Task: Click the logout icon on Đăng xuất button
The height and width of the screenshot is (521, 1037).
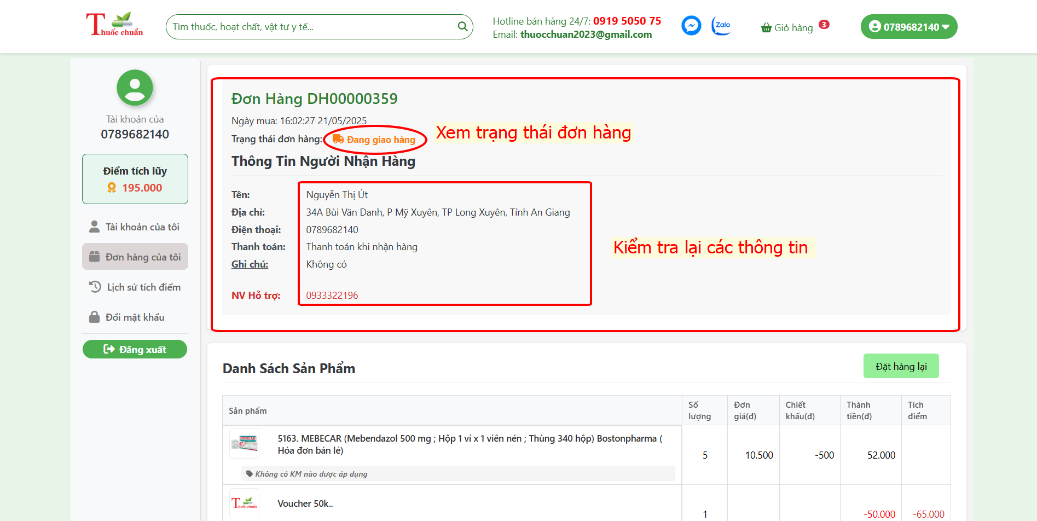Action: tap(109, 349)
